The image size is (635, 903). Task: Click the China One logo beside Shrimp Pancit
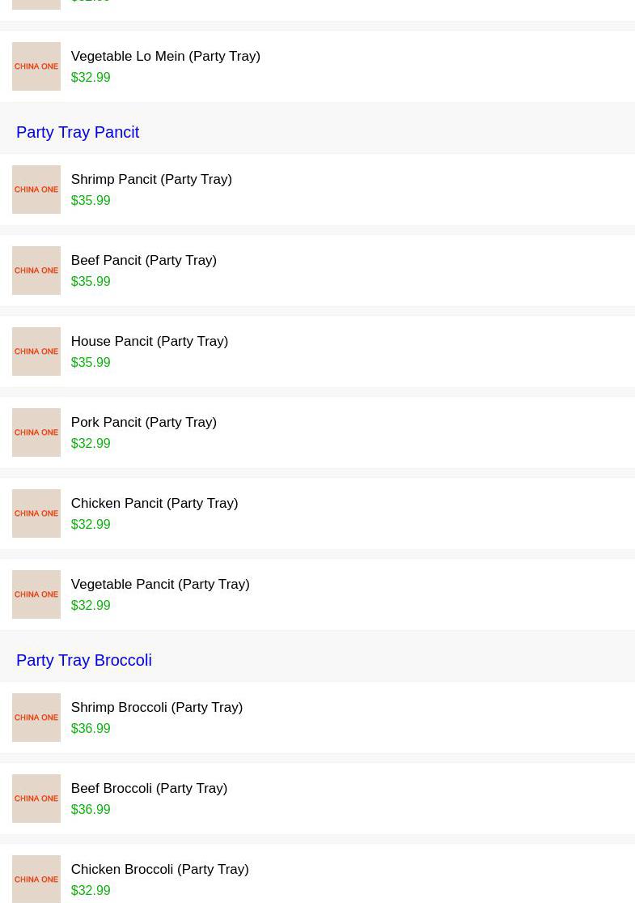[36, 190]
